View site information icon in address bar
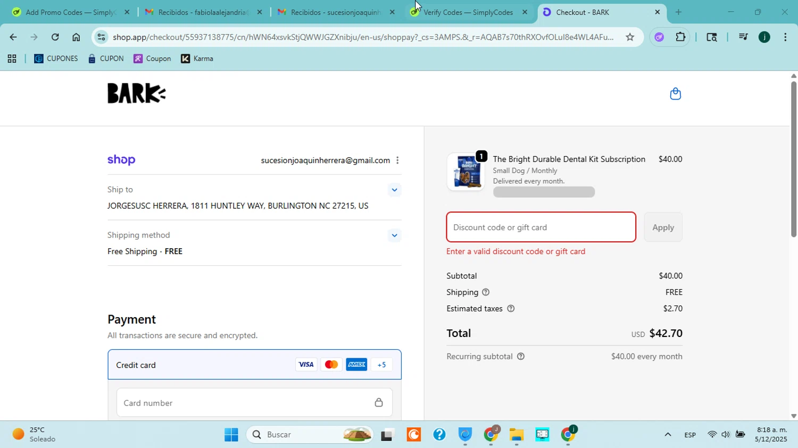 coord(101,37)
